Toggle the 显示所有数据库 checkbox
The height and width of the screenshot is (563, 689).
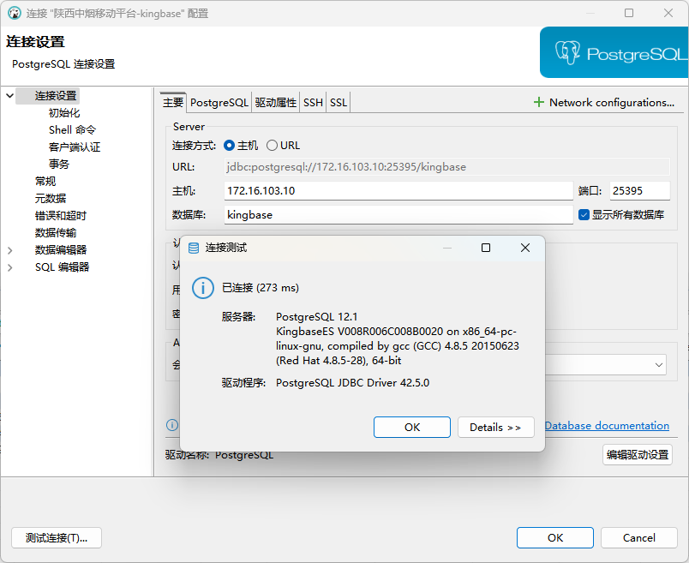click(584, 215)
